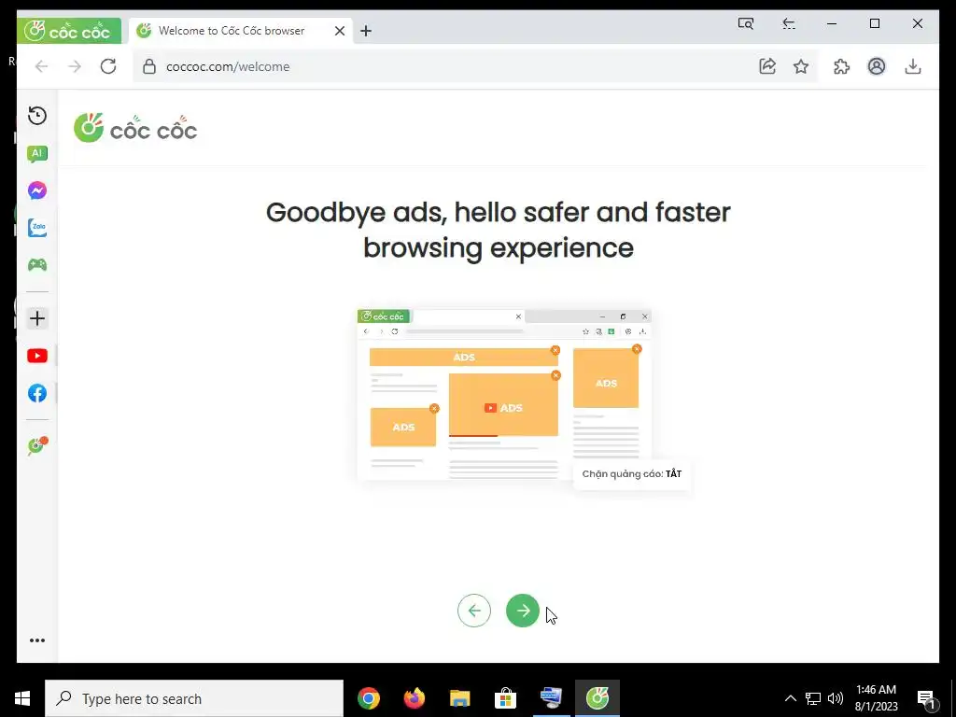Add a new sidebar shortcut with plus

[x=37, y=318]
